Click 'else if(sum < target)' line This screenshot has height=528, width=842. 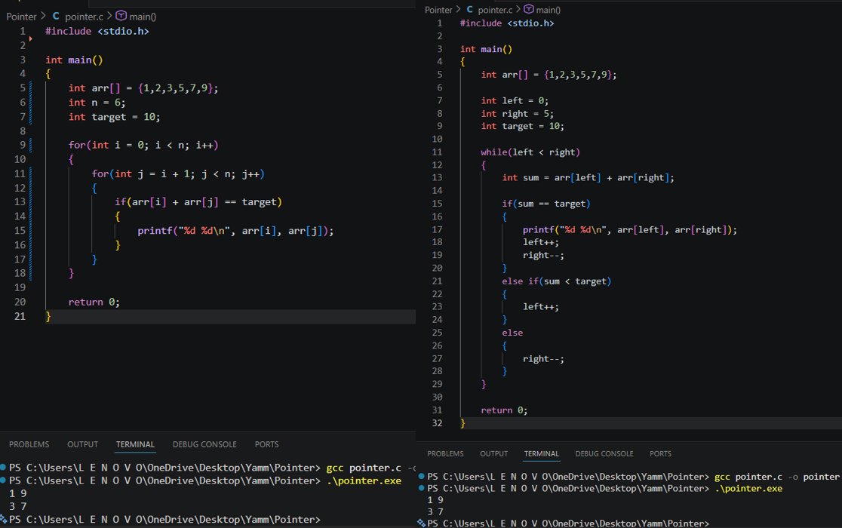click(x=556, y=281)
